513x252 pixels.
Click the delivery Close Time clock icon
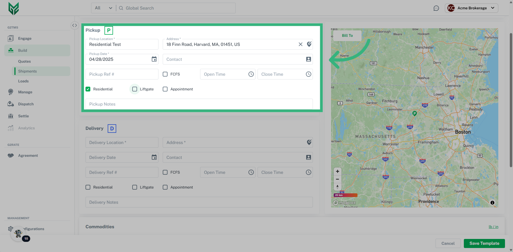point(309,172)
